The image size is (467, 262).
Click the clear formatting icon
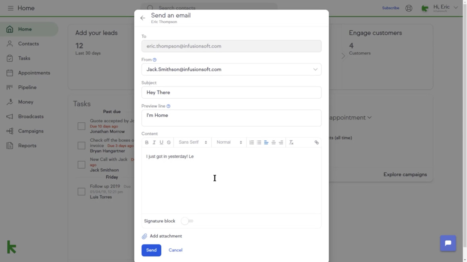point(292,142)
